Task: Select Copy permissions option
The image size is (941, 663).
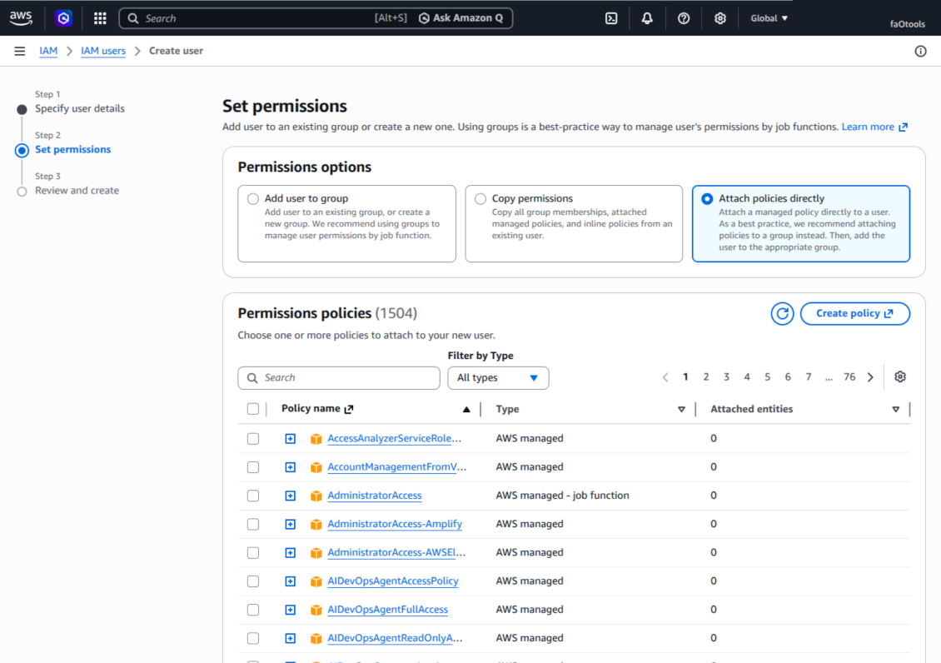Action: click(480, 198)
